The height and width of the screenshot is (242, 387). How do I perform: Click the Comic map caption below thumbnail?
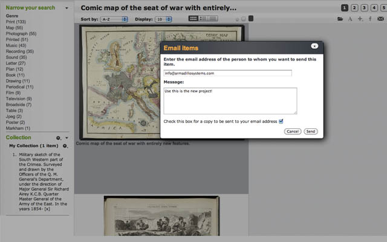pyautogui.click(x=133, y=143)
